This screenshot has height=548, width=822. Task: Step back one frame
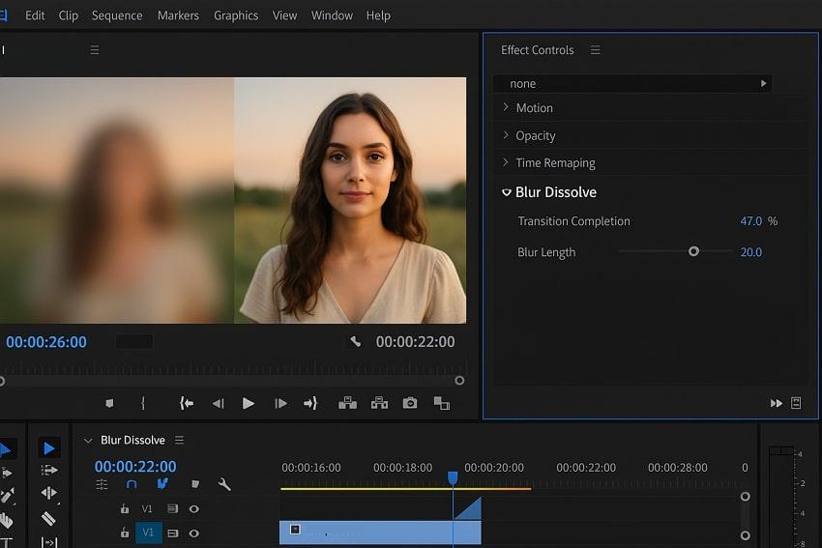[x=218, y=403]
